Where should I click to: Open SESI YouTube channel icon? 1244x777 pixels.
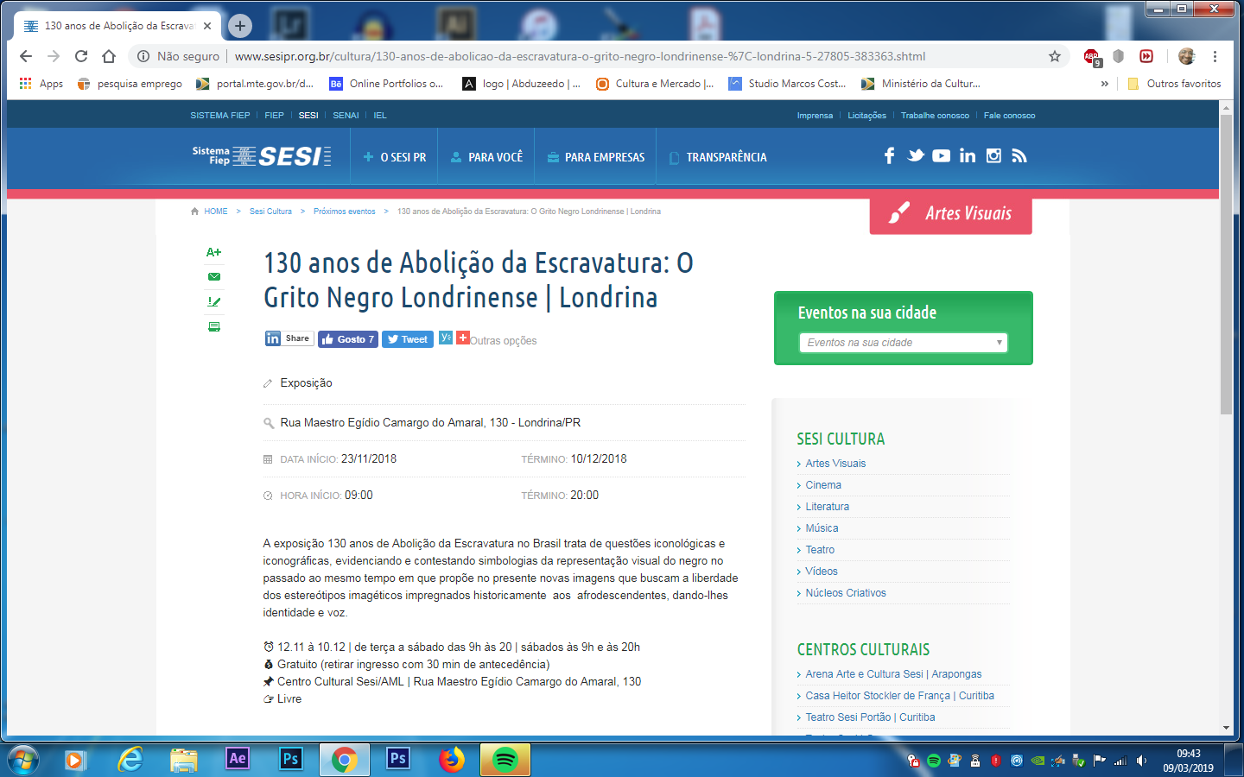[942, 155]
